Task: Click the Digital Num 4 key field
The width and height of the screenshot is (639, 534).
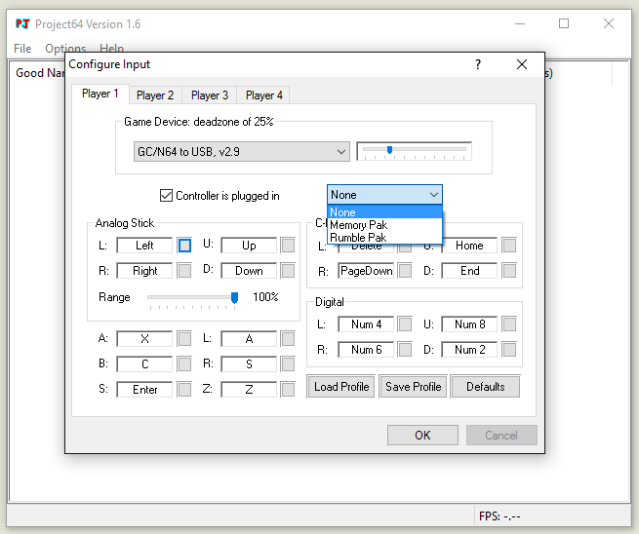Action: click(x=366, y=324)
